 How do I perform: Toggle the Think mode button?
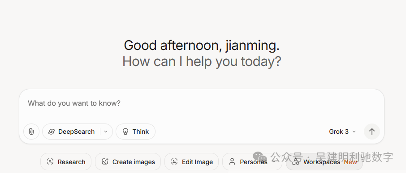click(x=135, y=132)
